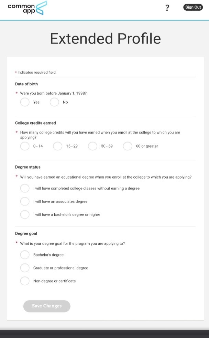Click the College credits earned heading
209x338 pixels.
(35, 123)
